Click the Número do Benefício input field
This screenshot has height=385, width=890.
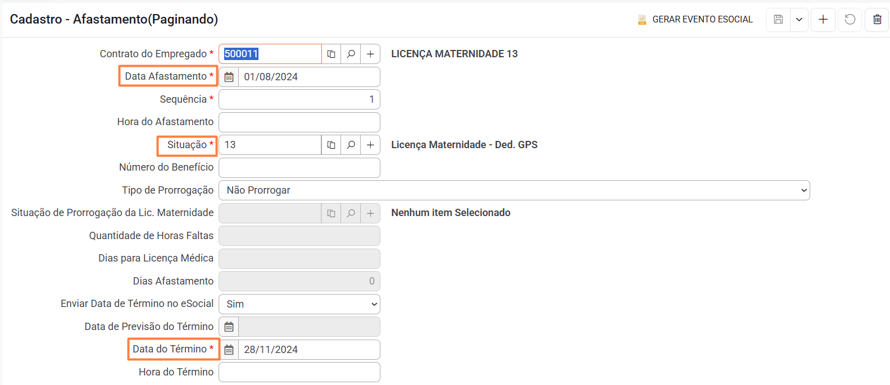coord(299,168)
